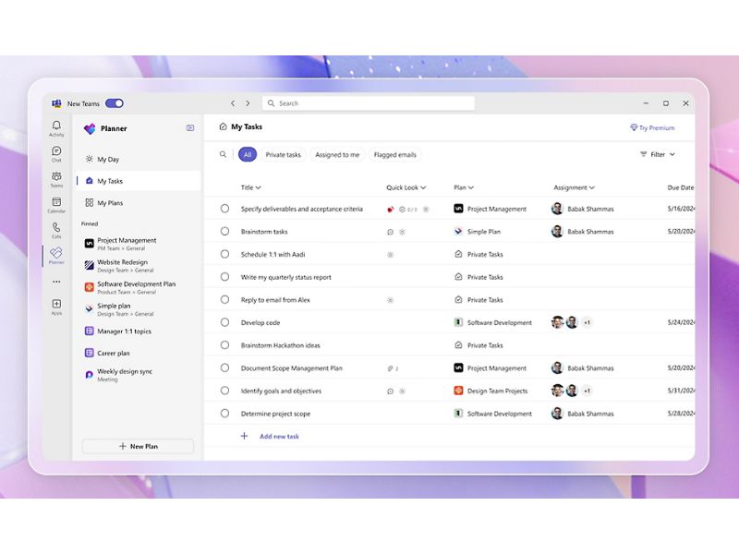
Task: Open Chat in the left rail
Action: pyautogui.click(x=56, y=152)
